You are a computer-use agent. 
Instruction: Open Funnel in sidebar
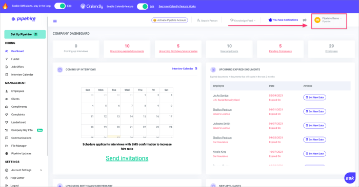(15, 59)
